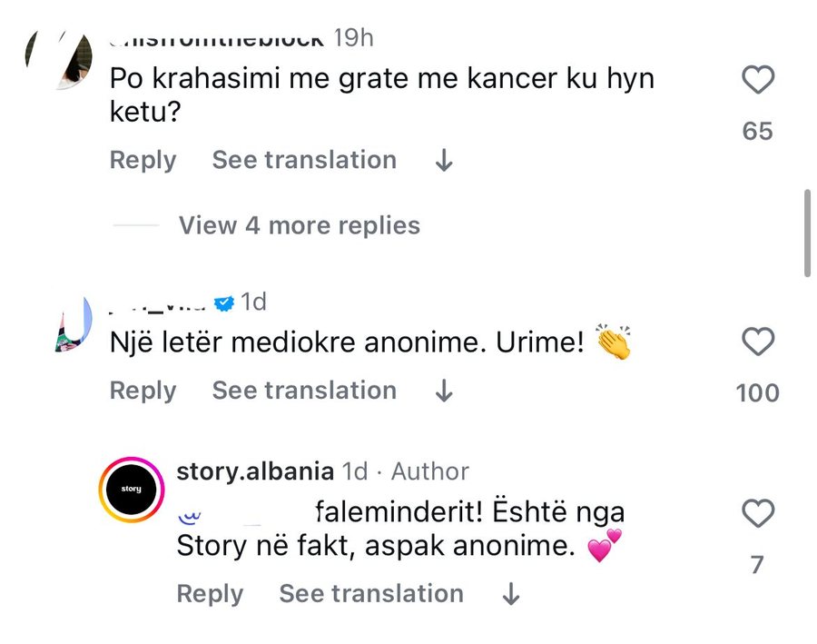Screen dimensions: 817x644
Task: See translation of Një letër mediokre comment
Action: pyautogui.click(x=304, y=391)
